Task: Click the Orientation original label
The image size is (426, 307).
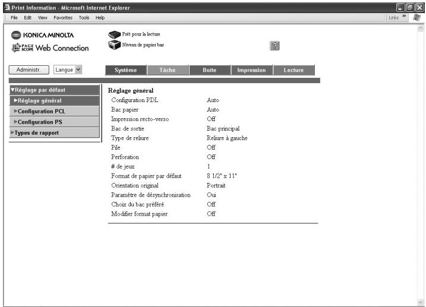Action: coord(135,185)
